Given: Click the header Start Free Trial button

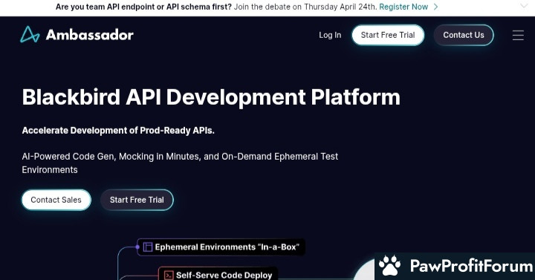Looking at the screenshot, I should tap(388, 35).
